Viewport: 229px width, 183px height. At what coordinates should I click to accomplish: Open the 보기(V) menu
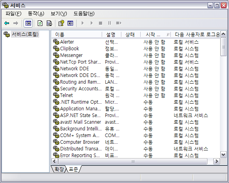tap(59, 14)
